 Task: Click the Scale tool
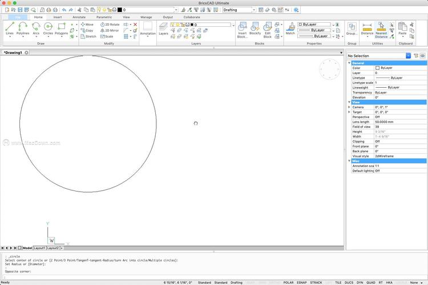107,36
